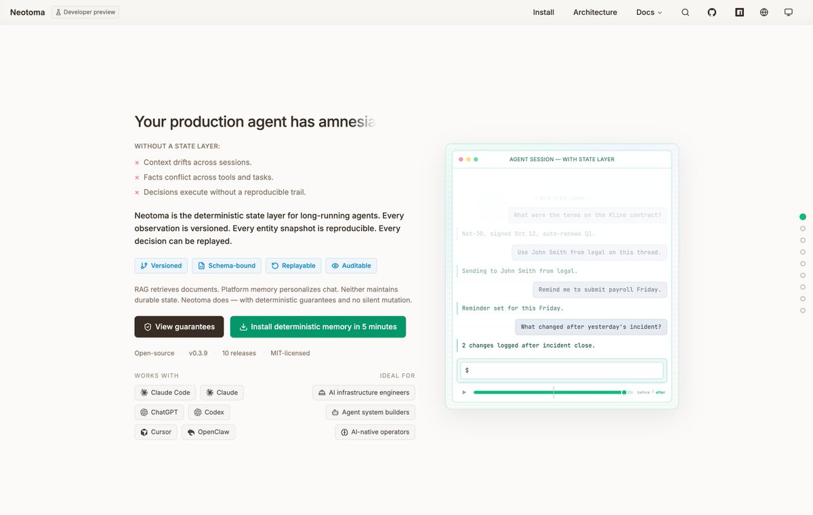Click the 'Your production agent has amnesia' heading

pos(255,122)
